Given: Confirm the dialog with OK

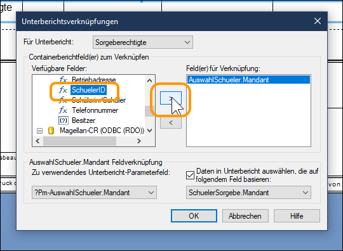Looking at the screenshot, I should [194, 216].
